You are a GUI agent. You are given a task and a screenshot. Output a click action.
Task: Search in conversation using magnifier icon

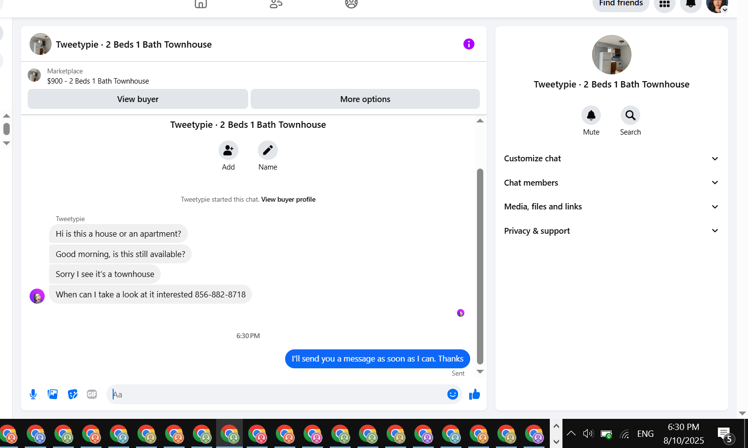coord(630,115)
